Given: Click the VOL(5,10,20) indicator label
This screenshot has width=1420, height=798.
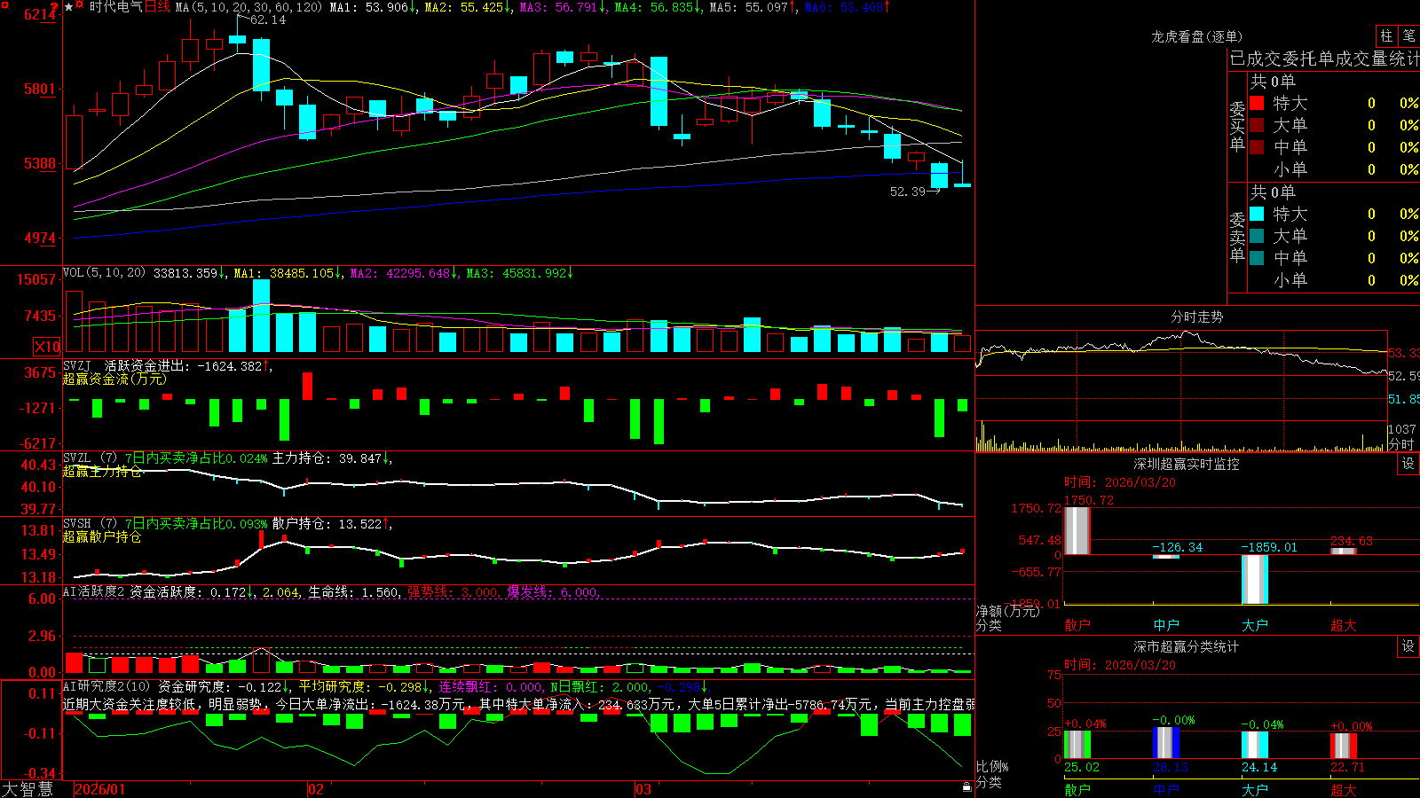Looking at the screenshot, I should pos(104,273).
